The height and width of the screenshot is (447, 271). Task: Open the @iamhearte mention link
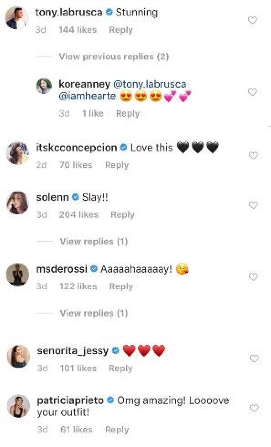pyautogui.click(x=87, y=96)
